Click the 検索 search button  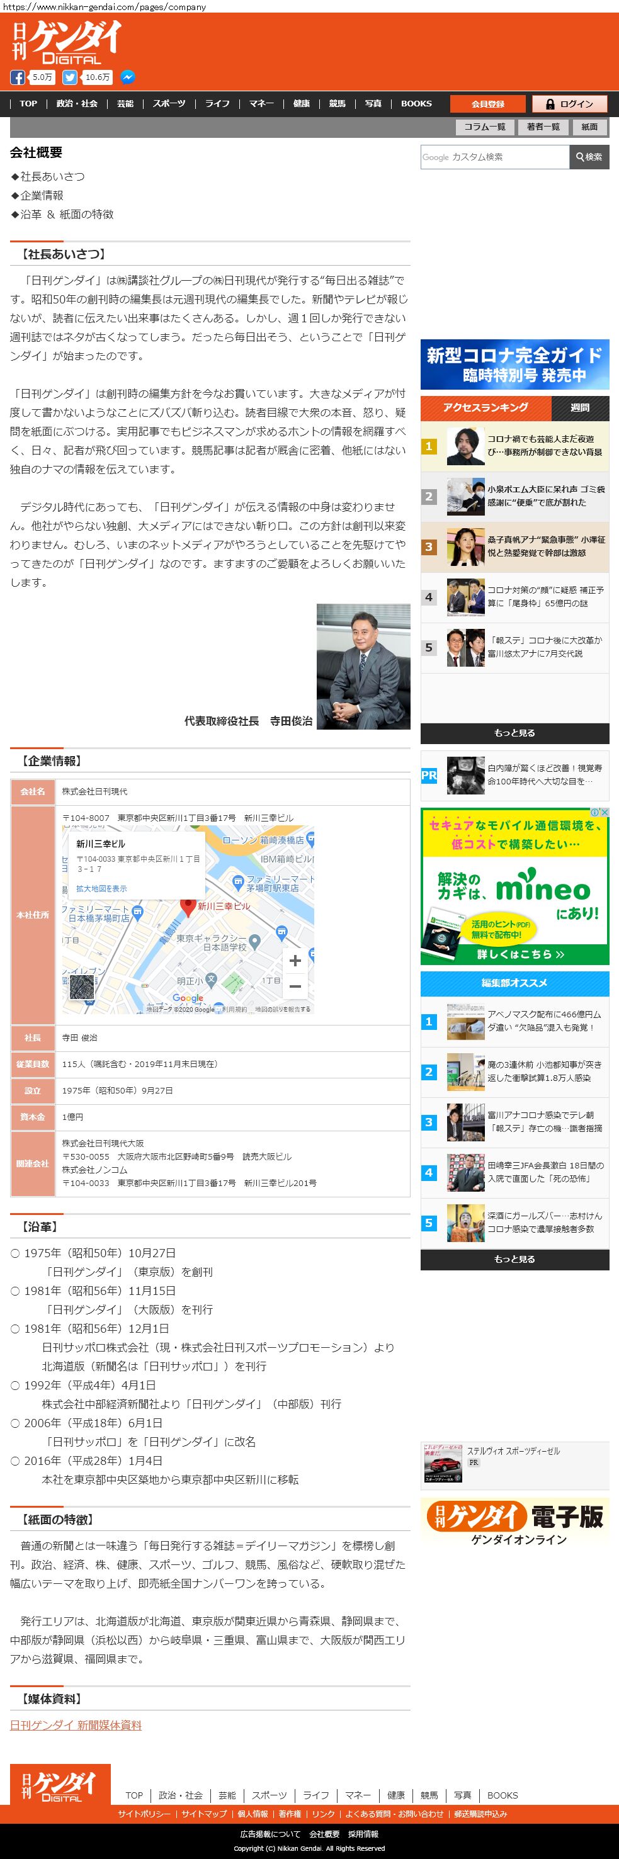click(x=589, y=157)
